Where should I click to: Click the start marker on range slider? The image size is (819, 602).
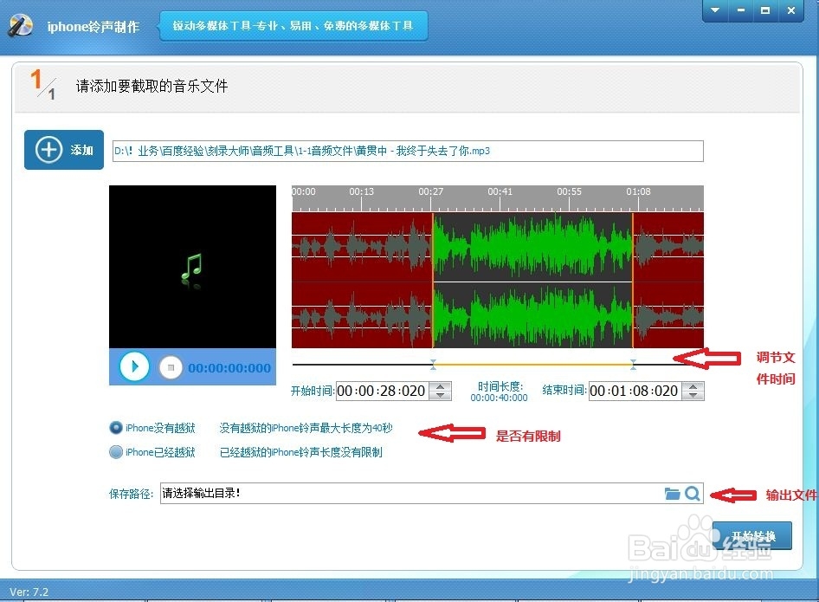pos(433,365)
